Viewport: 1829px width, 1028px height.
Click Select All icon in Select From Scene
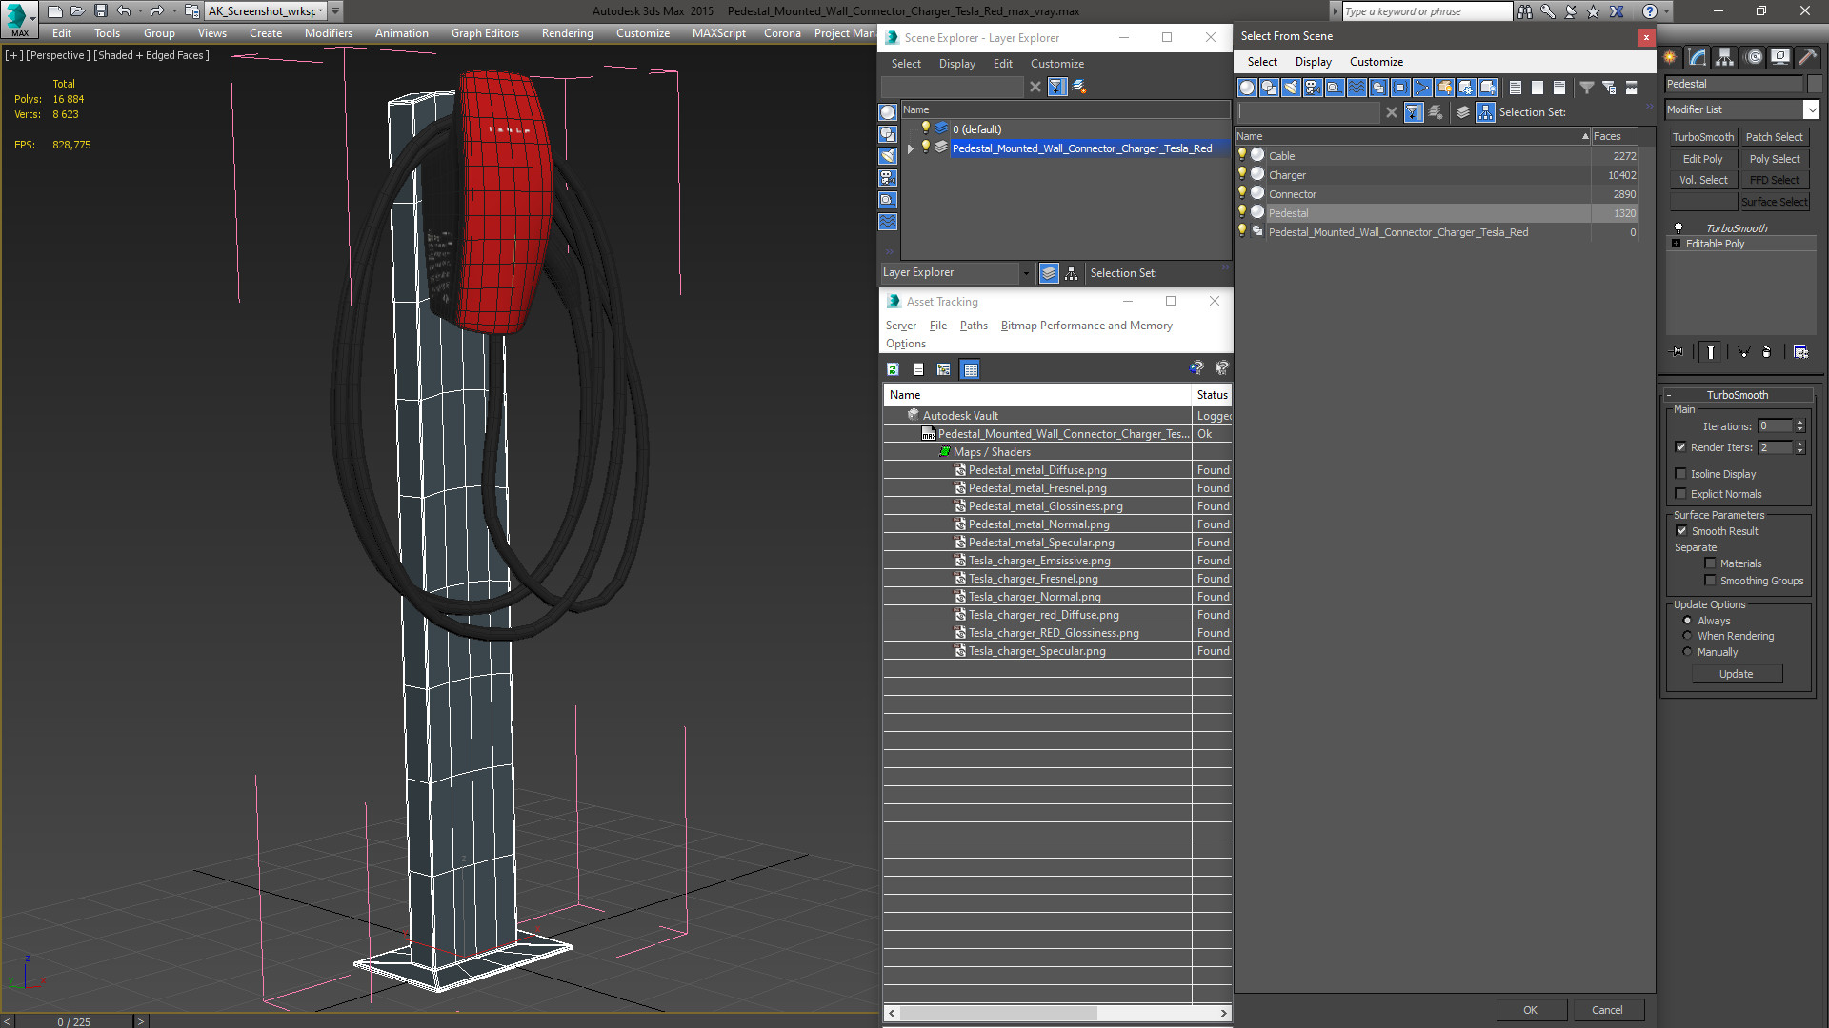pyautogui.click(x=1516, y=88)
